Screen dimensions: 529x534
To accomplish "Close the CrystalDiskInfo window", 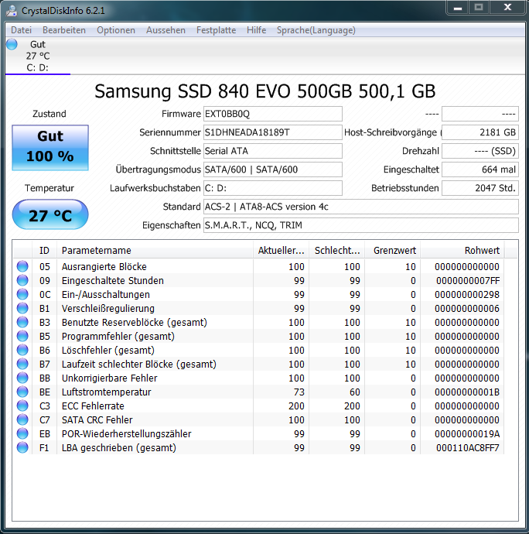I will pyautogui.click(x=507, y=8).
